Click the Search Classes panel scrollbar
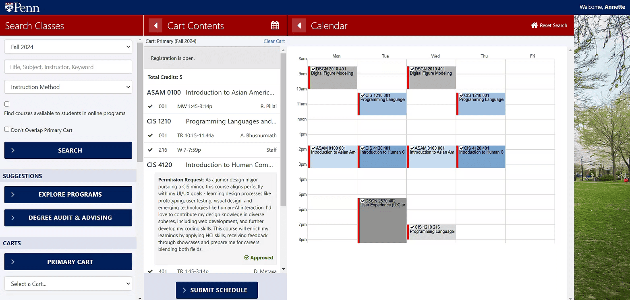This screenshot has height=300, width=630. coord(140,102)
